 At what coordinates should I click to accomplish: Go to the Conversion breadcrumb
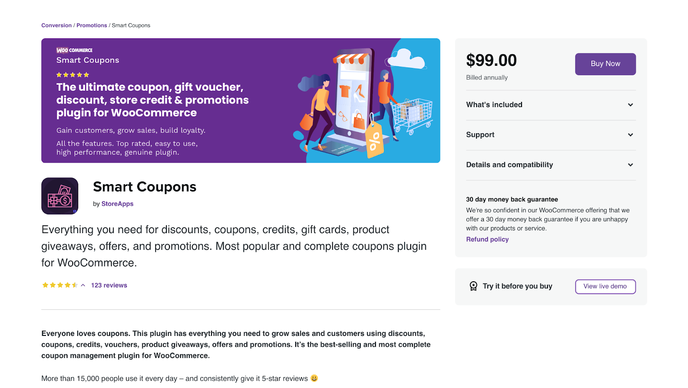coord(56,25)
